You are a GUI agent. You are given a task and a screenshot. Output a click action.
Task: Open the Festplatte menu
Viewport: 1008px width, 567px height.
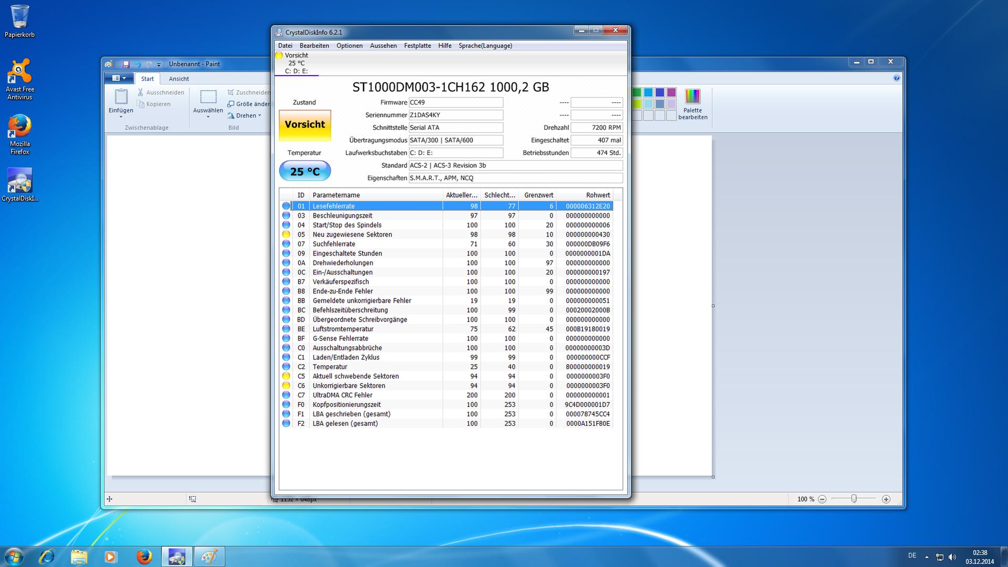coord(417,46)
